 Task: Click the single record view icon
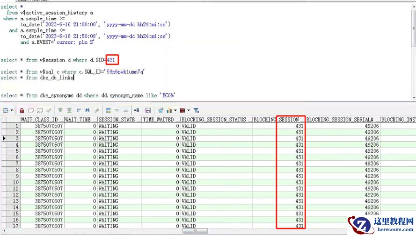pyautogui.click(x=108, y=111)
